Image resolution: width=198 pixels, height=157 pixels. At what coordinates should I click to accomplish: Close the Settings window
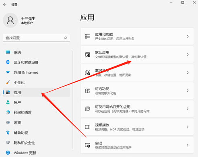pyautogui.click(x=194, y=2)
